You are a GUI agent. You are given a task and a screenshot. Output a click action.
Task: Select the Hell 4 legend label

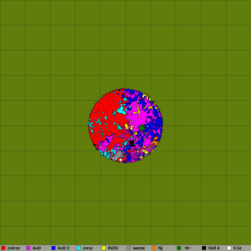click(x=214, y=248)
